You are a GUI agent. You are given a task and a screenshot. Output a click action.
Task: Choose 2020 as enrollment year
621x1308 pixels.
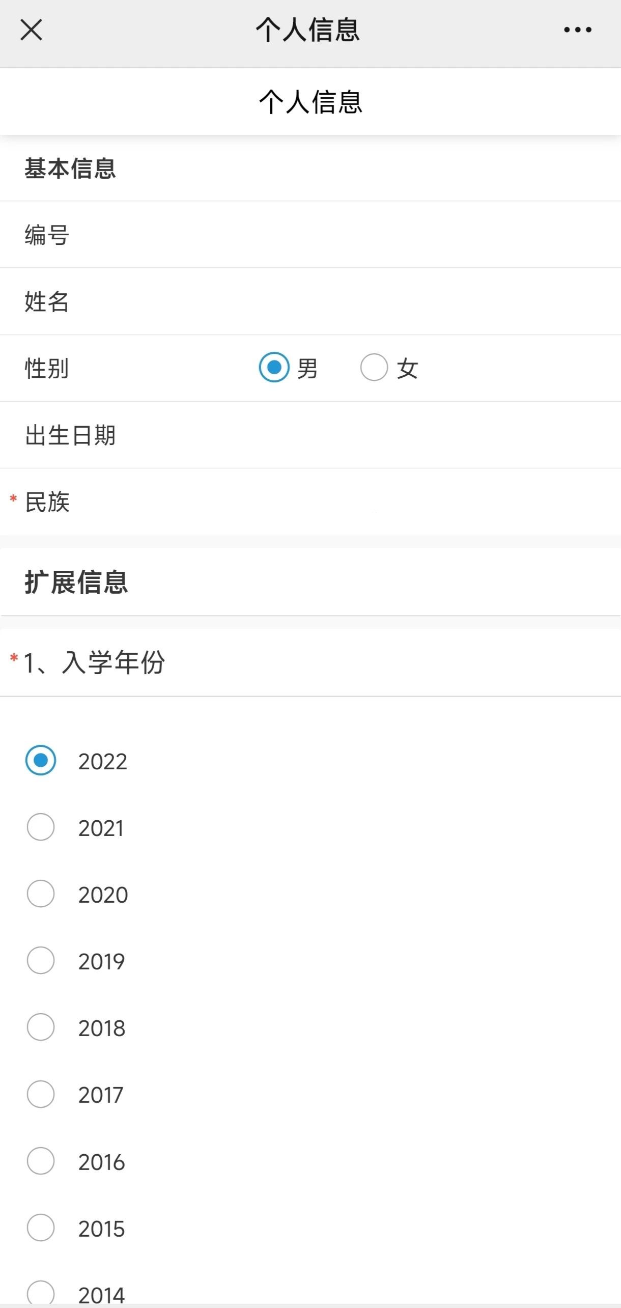[x=41, y=894]
